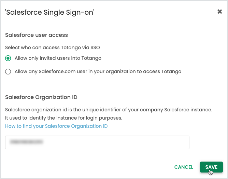Click the word 'Totango' in the first radio option

pos(92,58)
